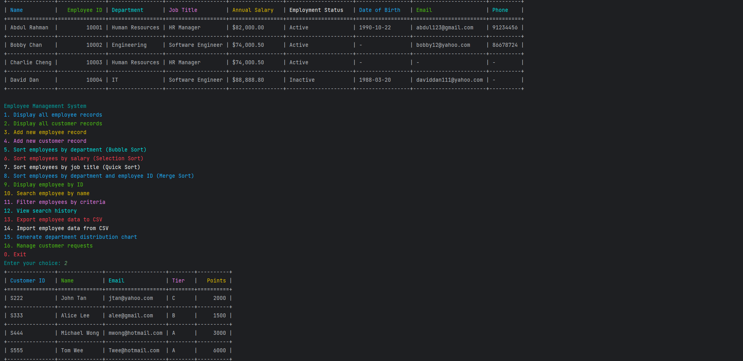
Task: Click the Bubble Sort by department option
Action: point(75,150)
